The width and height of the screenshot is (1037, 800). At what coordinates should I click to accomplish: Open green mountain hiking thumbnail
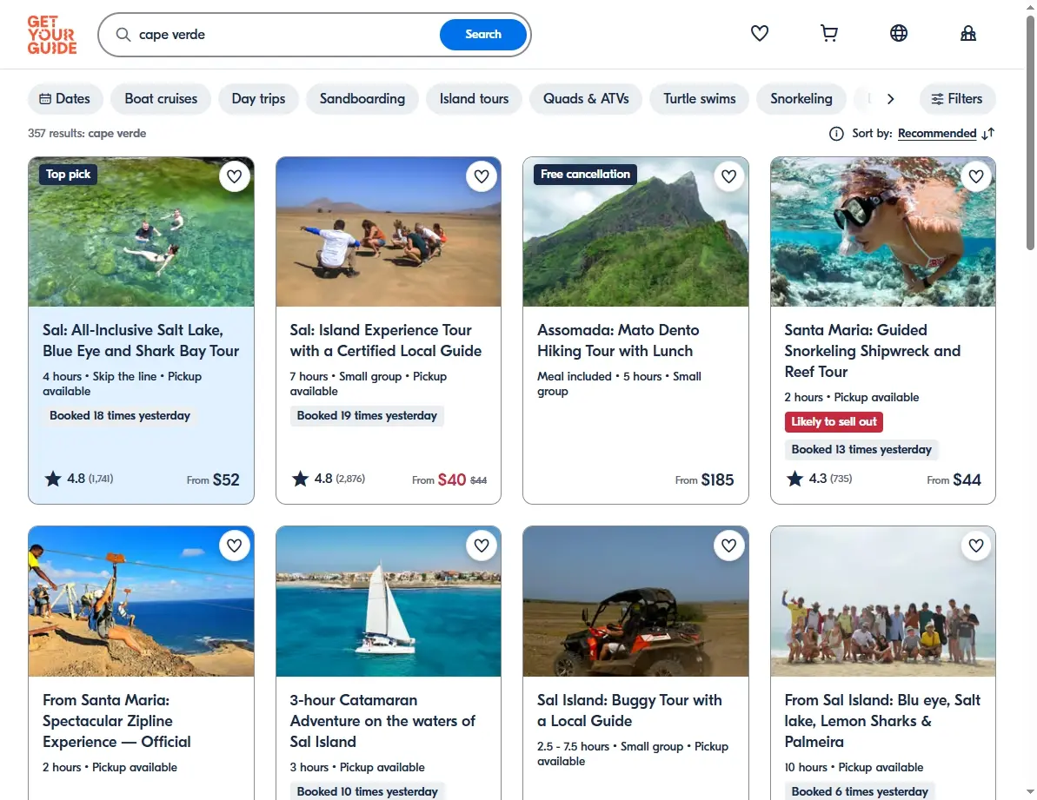pyautogui.click(x=635, y=232)
